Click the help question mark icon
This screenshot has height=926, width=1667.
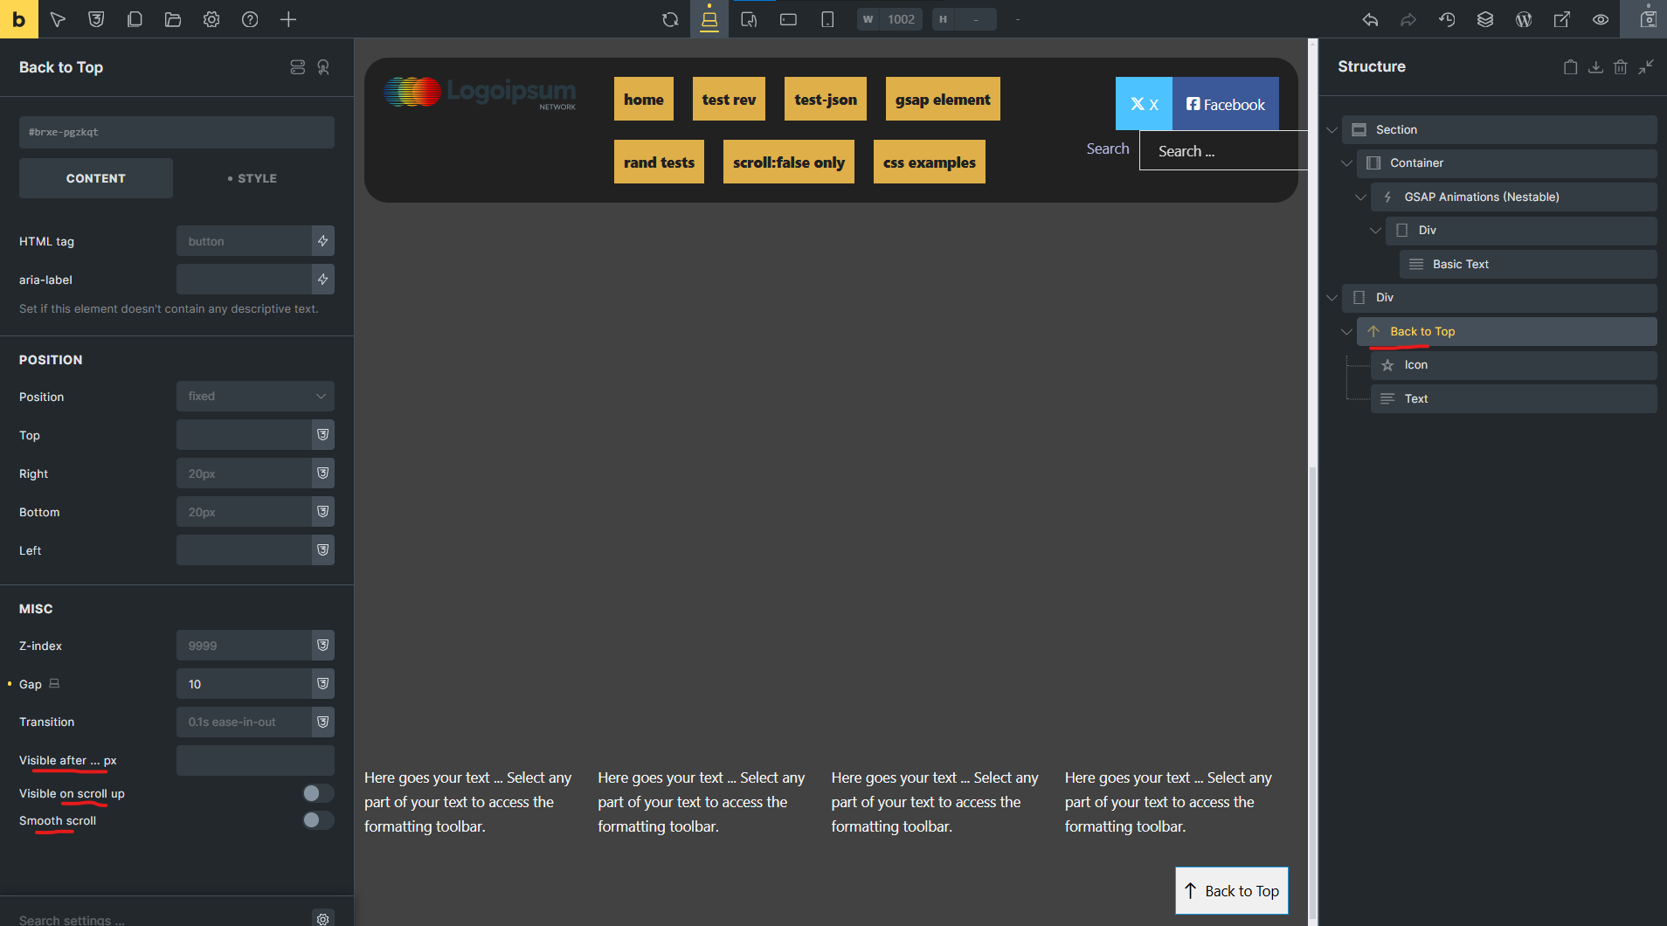click(x=250, y=19)
